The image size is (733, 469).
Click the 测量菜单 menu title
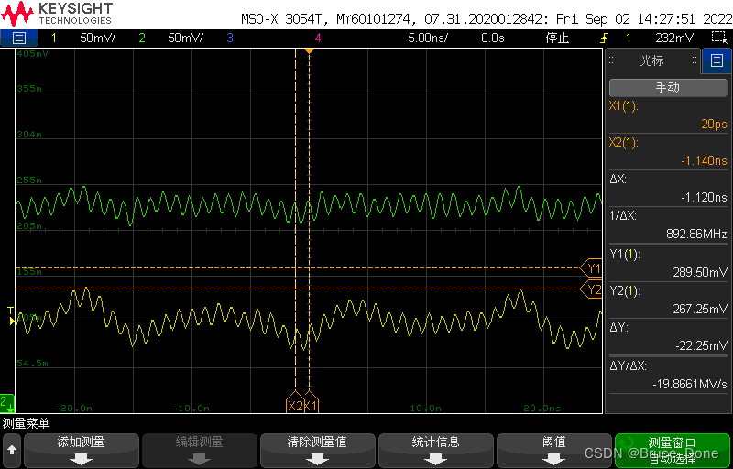click(26, 424)
